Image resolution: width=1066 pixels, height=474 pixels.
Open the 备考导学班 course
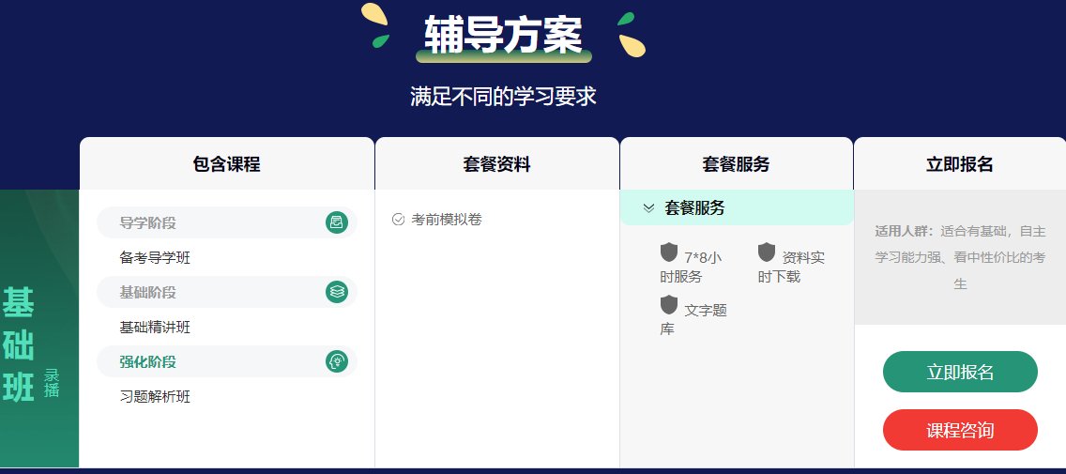[155, 258]
